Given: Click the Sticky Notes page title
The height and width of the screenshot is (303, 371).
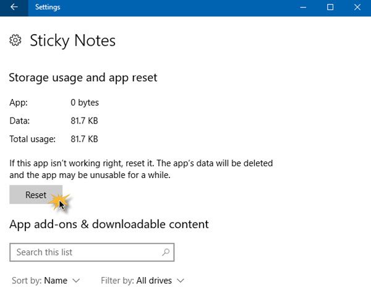Looking at the screenshot, I should point(72,41).
